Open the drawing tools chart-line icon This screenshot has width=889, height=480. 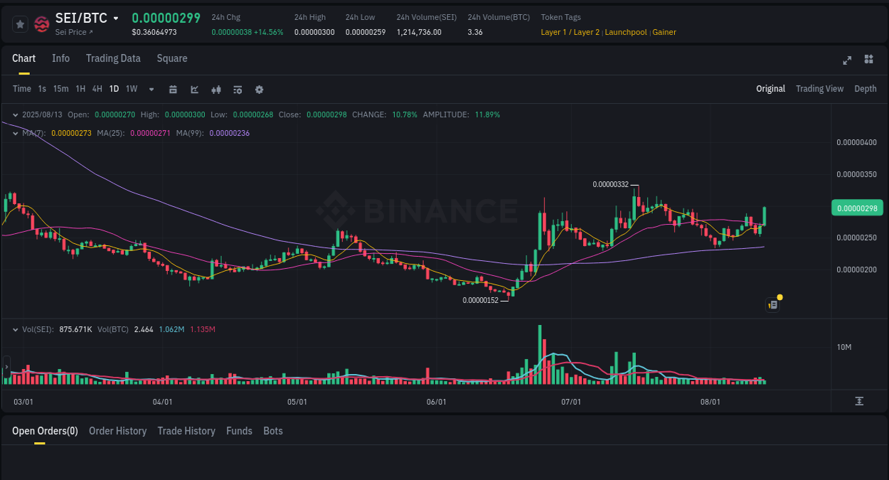[x=195, y=90]
